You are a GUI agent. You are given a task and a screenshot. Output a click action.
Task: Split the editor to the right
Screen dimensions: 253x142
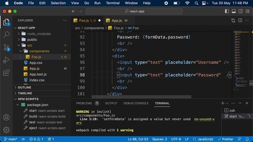tap(240, 21)
